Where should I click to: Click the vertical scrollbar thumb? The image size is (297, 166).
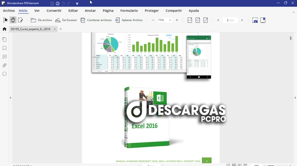pos(291,38)
